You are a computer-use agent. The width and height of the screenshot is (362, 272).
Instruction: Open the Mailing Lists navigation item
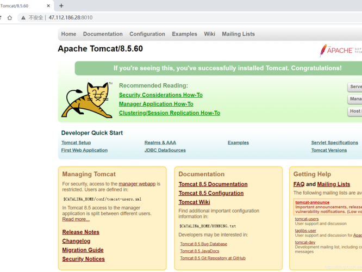point(238,34)
